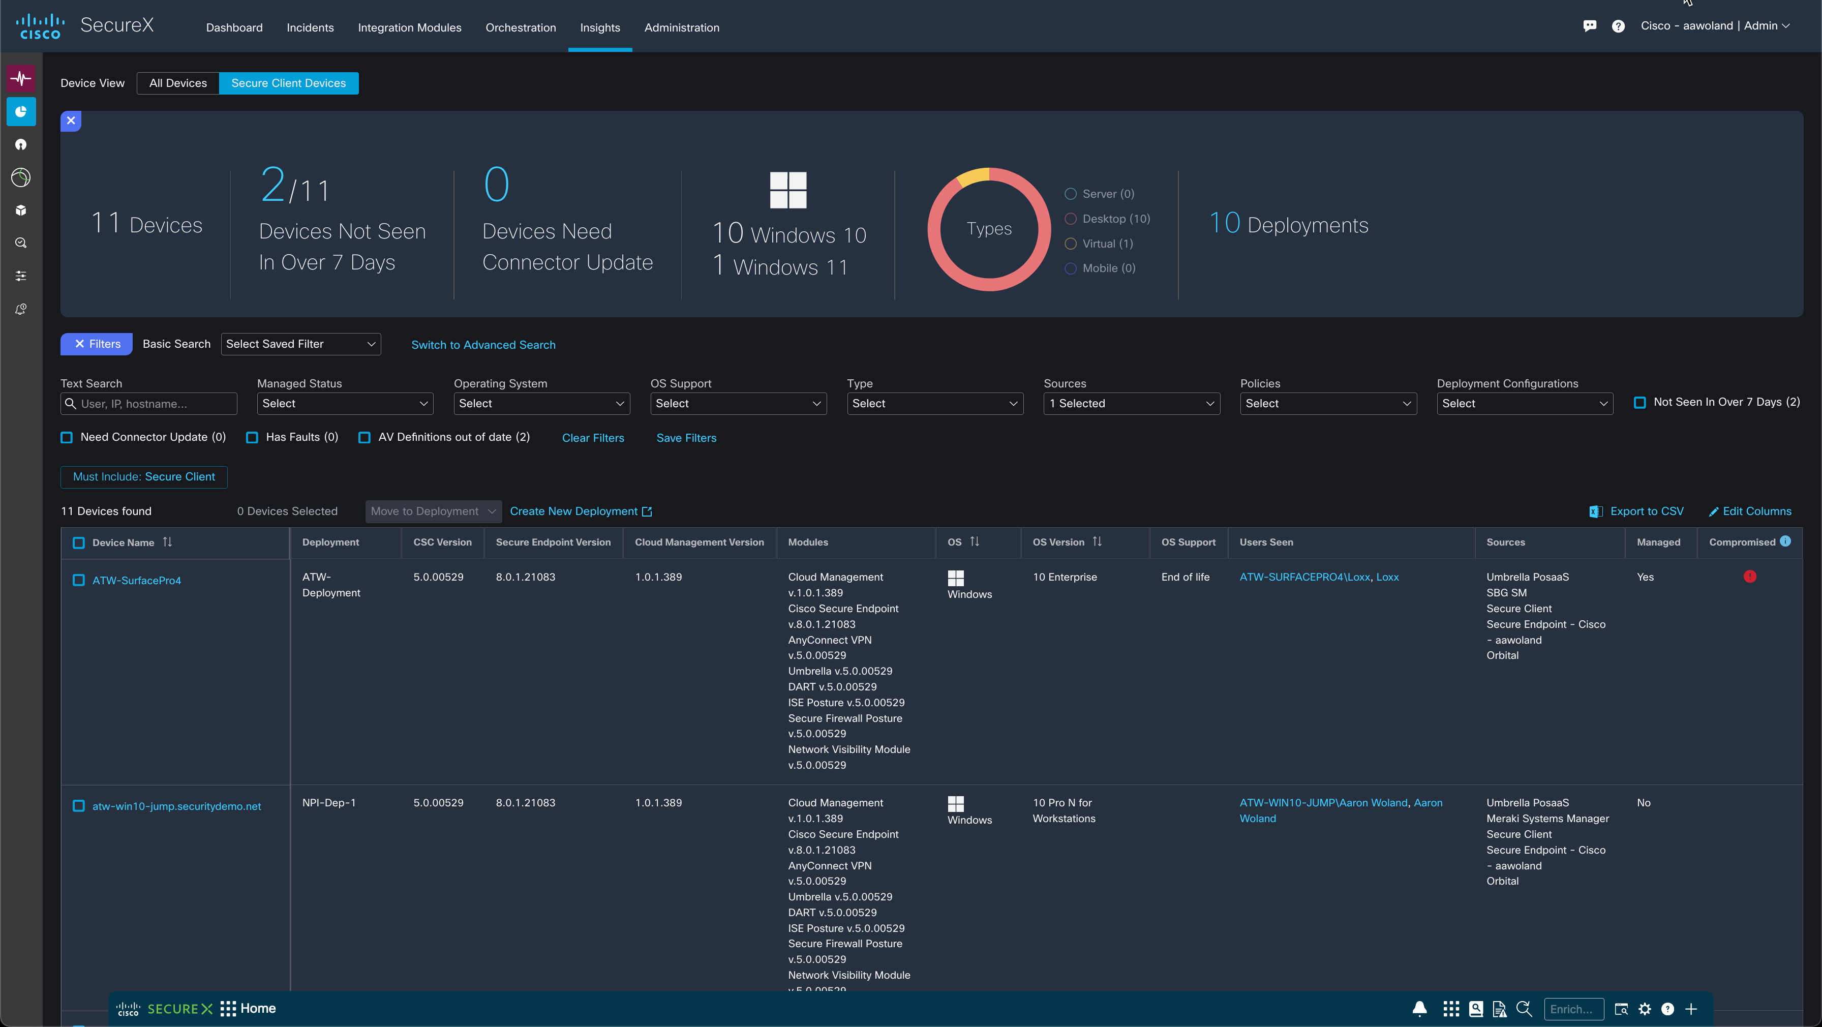This screenshot has width=1822, height=1027.
Task: Click the Compromised column info icon
Action: pyautogui.click(x=1785, y=541)
